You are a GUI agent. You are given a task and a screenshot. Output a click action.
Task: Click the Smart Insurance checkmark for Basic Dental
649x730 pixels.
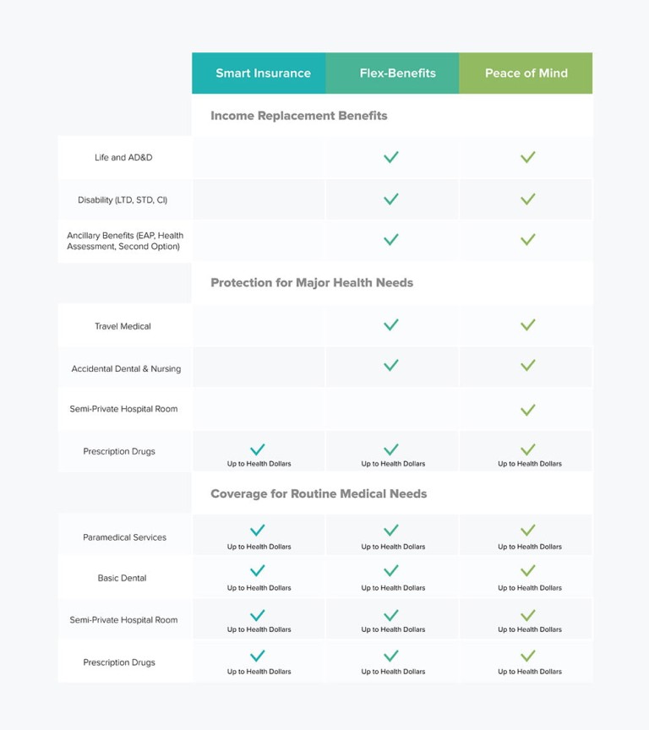tap(258, 571)
